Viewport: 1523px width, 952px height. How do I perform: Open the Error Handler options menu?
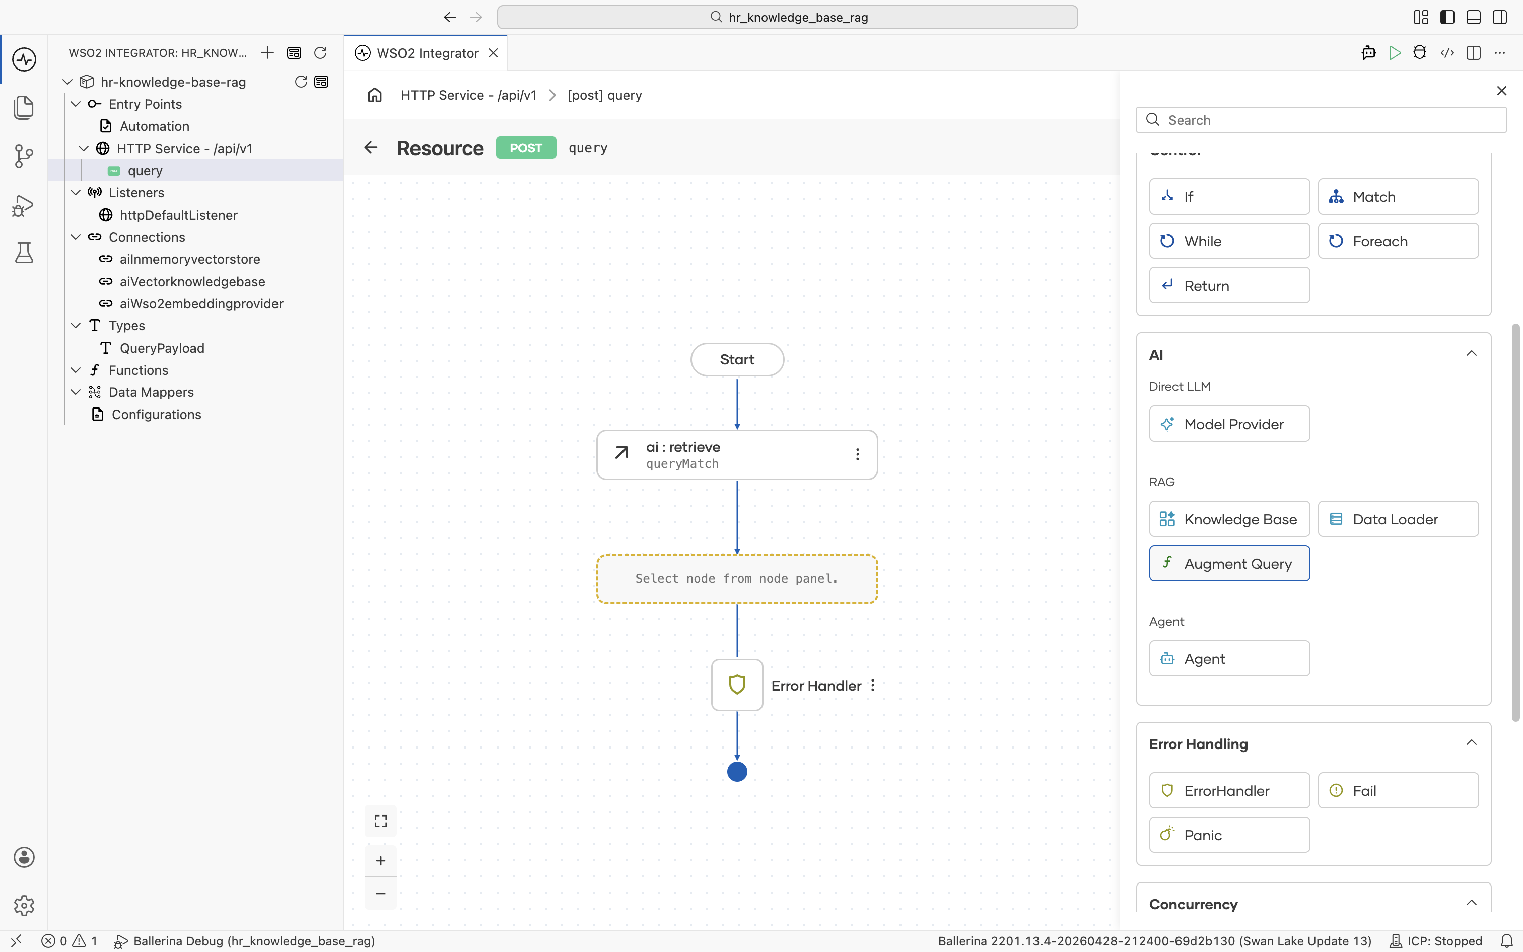pyautogui.click(x=873, y=685)
